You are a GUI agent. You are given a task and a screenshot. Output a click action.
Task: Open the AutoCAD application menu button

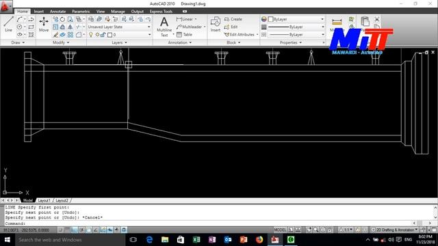click(x=5, y=6)
